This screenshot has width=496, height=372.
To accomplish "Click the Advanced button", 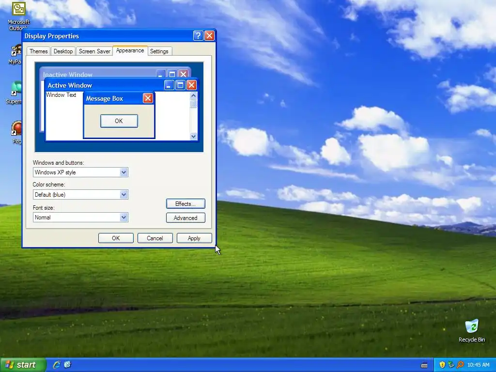I will [186, 217].
